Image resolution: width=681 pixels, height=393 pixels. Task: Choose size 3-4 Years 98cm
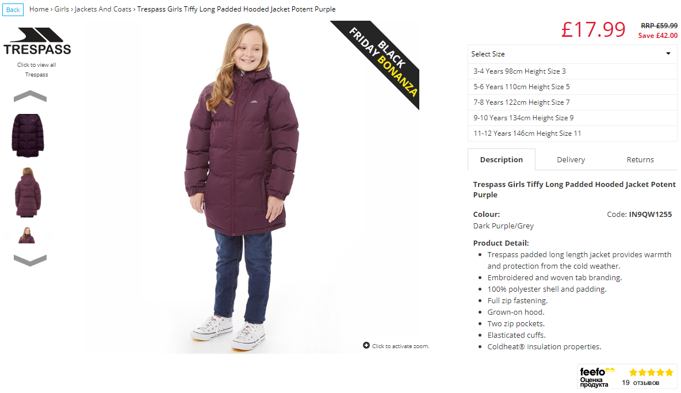point(572,71)
